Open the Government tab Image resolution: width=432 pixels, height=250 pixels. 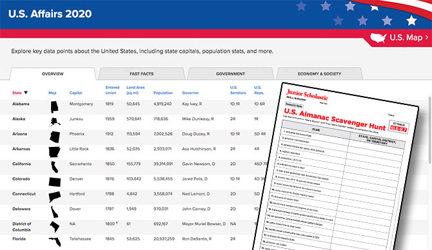coord(230,74)
